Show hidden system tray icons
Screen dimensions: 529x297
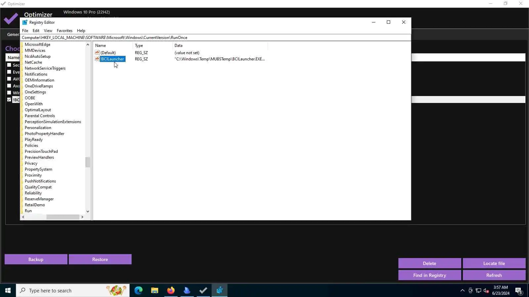(x=463, y=290)
